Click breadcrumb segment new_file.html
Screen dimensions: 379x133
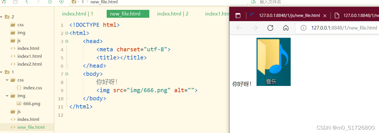coord(104,2)
